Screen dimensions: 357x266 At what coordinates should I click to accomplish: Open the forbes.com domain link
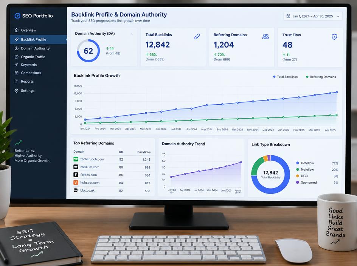tap(88, 175)
